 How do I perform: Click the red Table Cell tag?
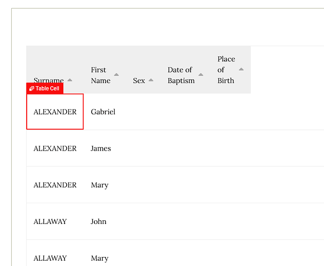[x=45, y=88]
